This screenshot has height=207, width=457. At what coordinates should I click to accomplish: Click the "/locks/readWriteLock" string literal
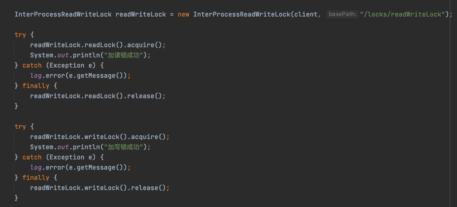pyautogui.click(x=402, y=14)
